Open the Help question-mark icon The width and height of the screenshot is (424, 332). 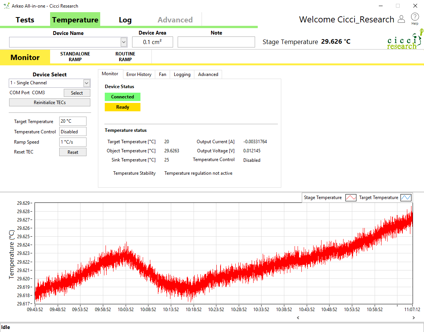pos(415,17)
